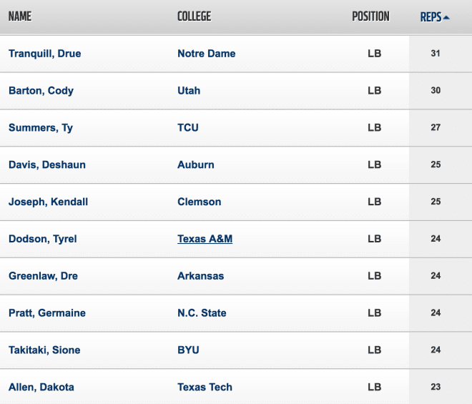The height and width of the screenshot is (404, 472).
Task: Sort by the POSITION column header
Action: 370,16
